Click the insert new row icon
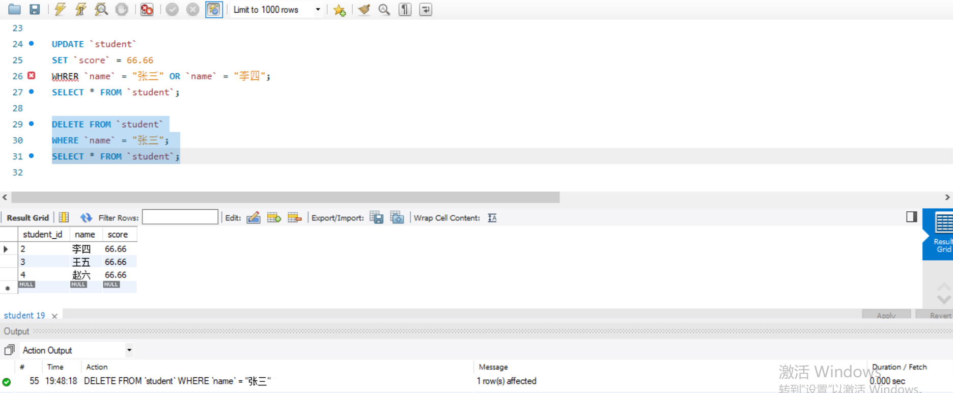Image resolution: width=953 pixels, height=393 pixels. coord(274,217)
